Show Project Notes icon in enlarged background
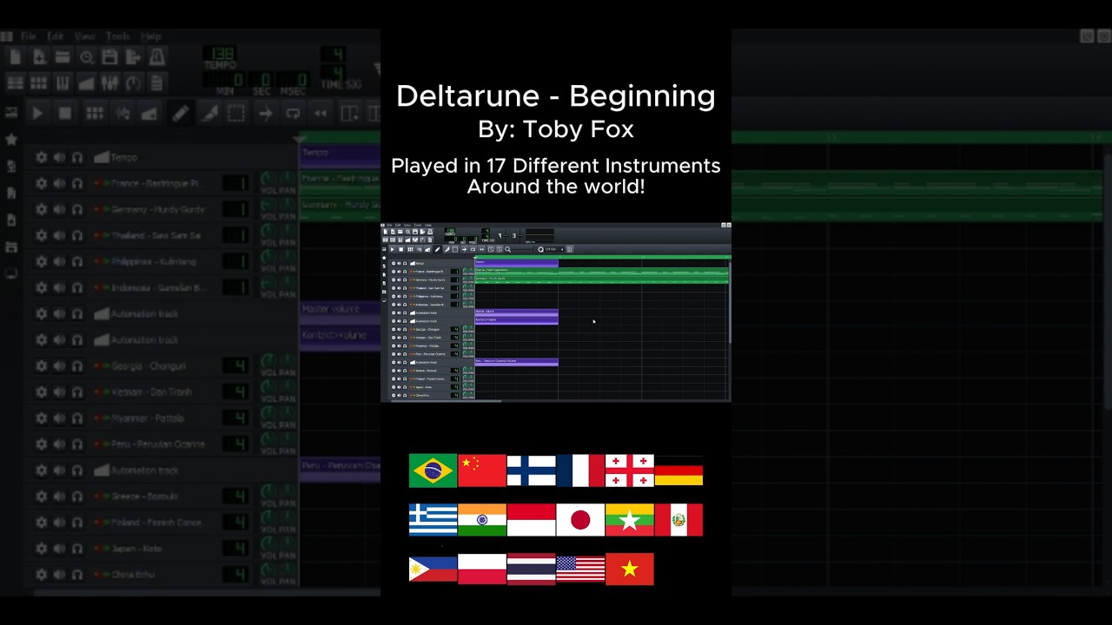The image size is (1112, 625). pyautogui.click(x=157, y=83)
